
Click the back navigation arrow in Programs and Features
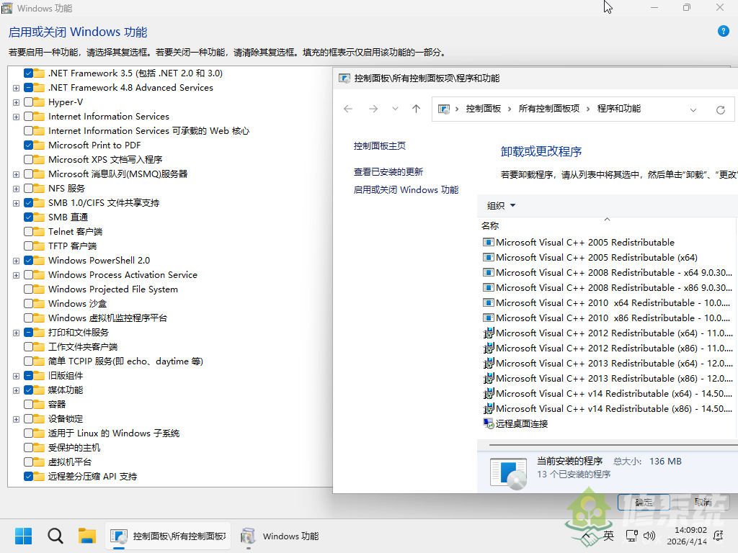[x=348, y=109]
